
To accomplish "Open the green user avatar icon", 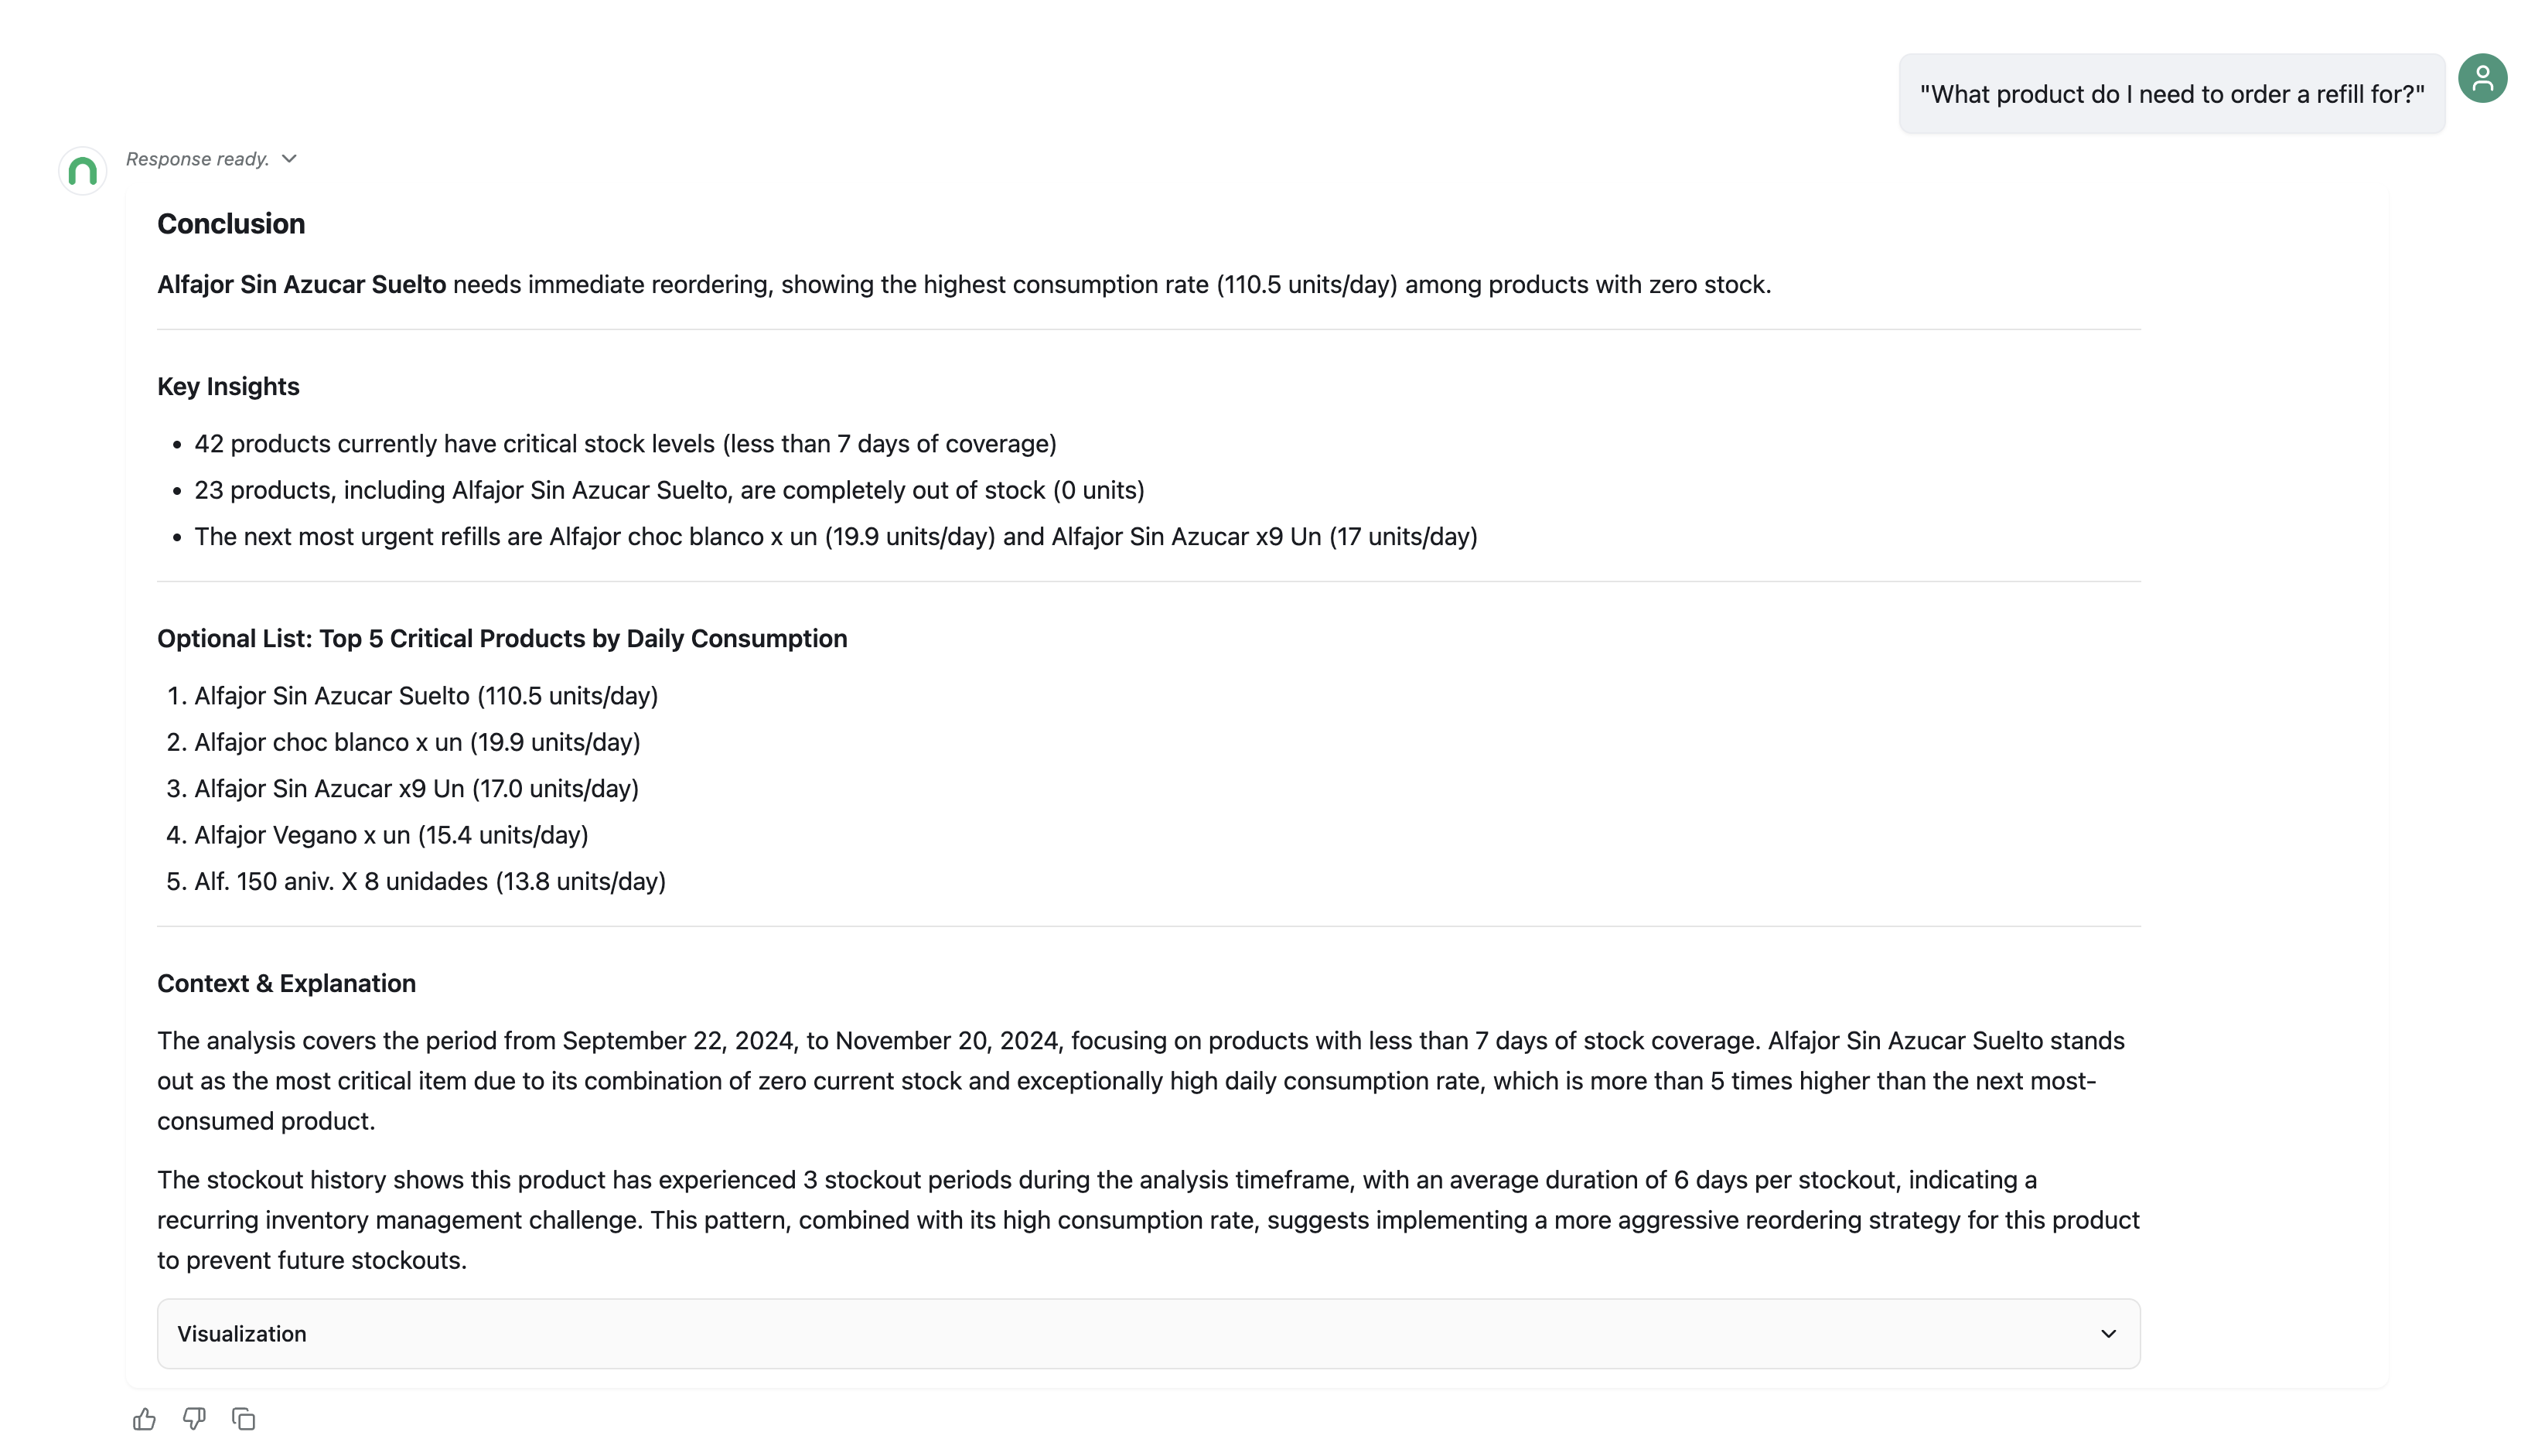I will (2482, 78).
